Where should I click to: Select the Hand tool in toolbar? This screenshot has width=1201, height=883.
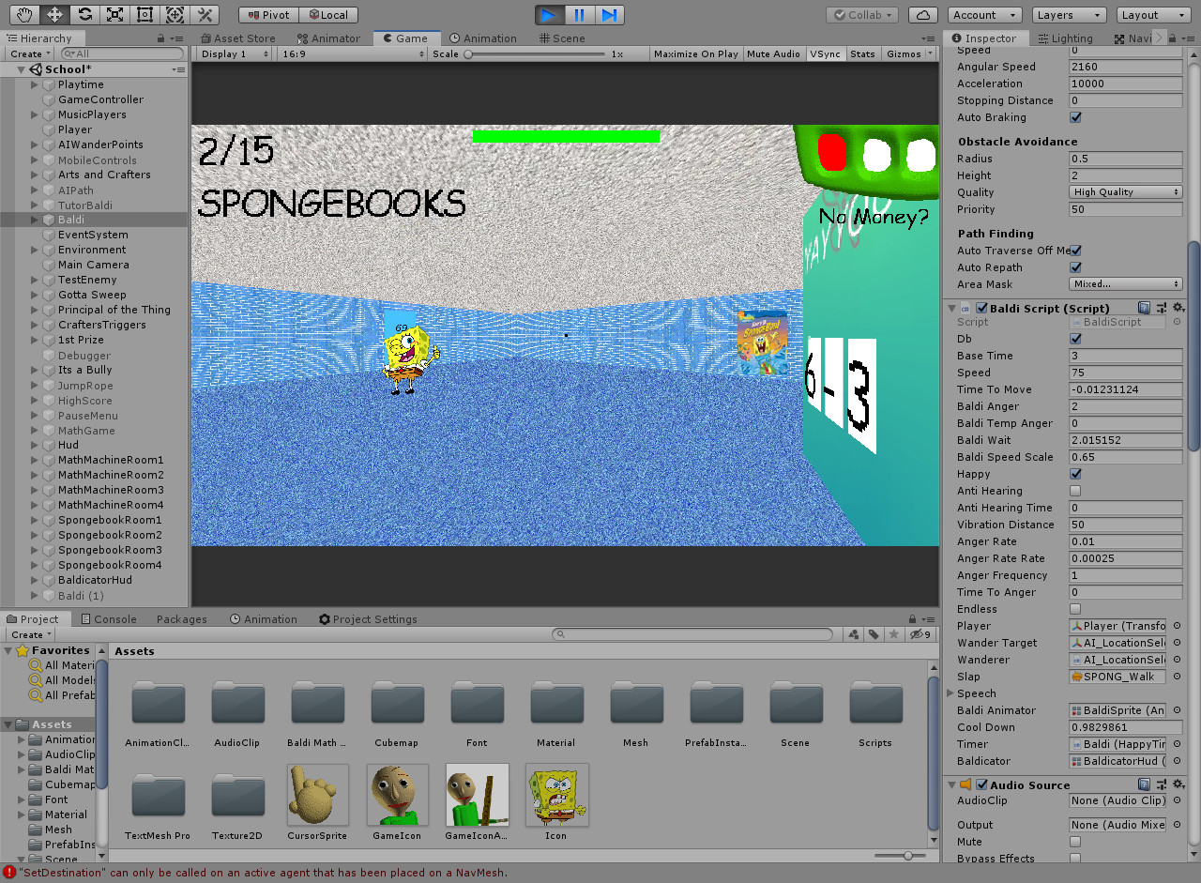(x=23, y=14)
